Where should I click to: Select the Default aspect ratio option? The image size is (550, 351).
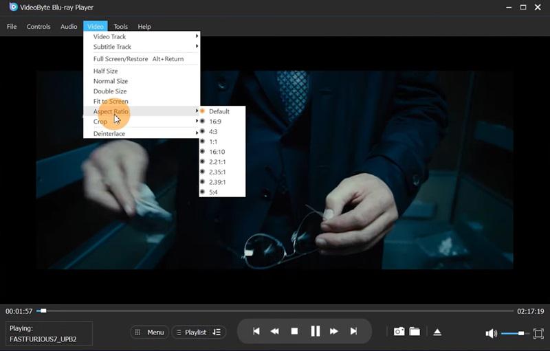[222, 111]
